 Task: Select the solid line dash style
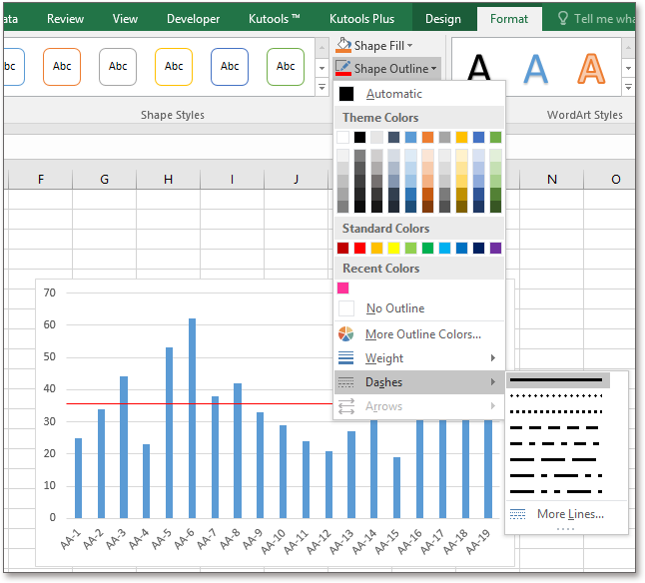pyautogui.click(x=557, y=380)
